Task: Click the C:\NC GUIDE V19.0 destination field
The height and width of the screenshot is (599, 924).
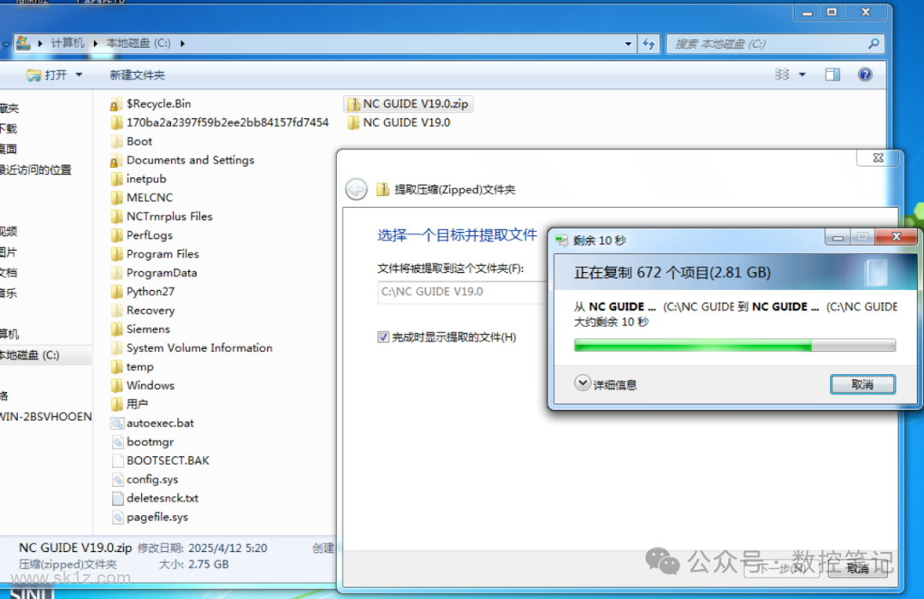Action: [x=463, y=292]
